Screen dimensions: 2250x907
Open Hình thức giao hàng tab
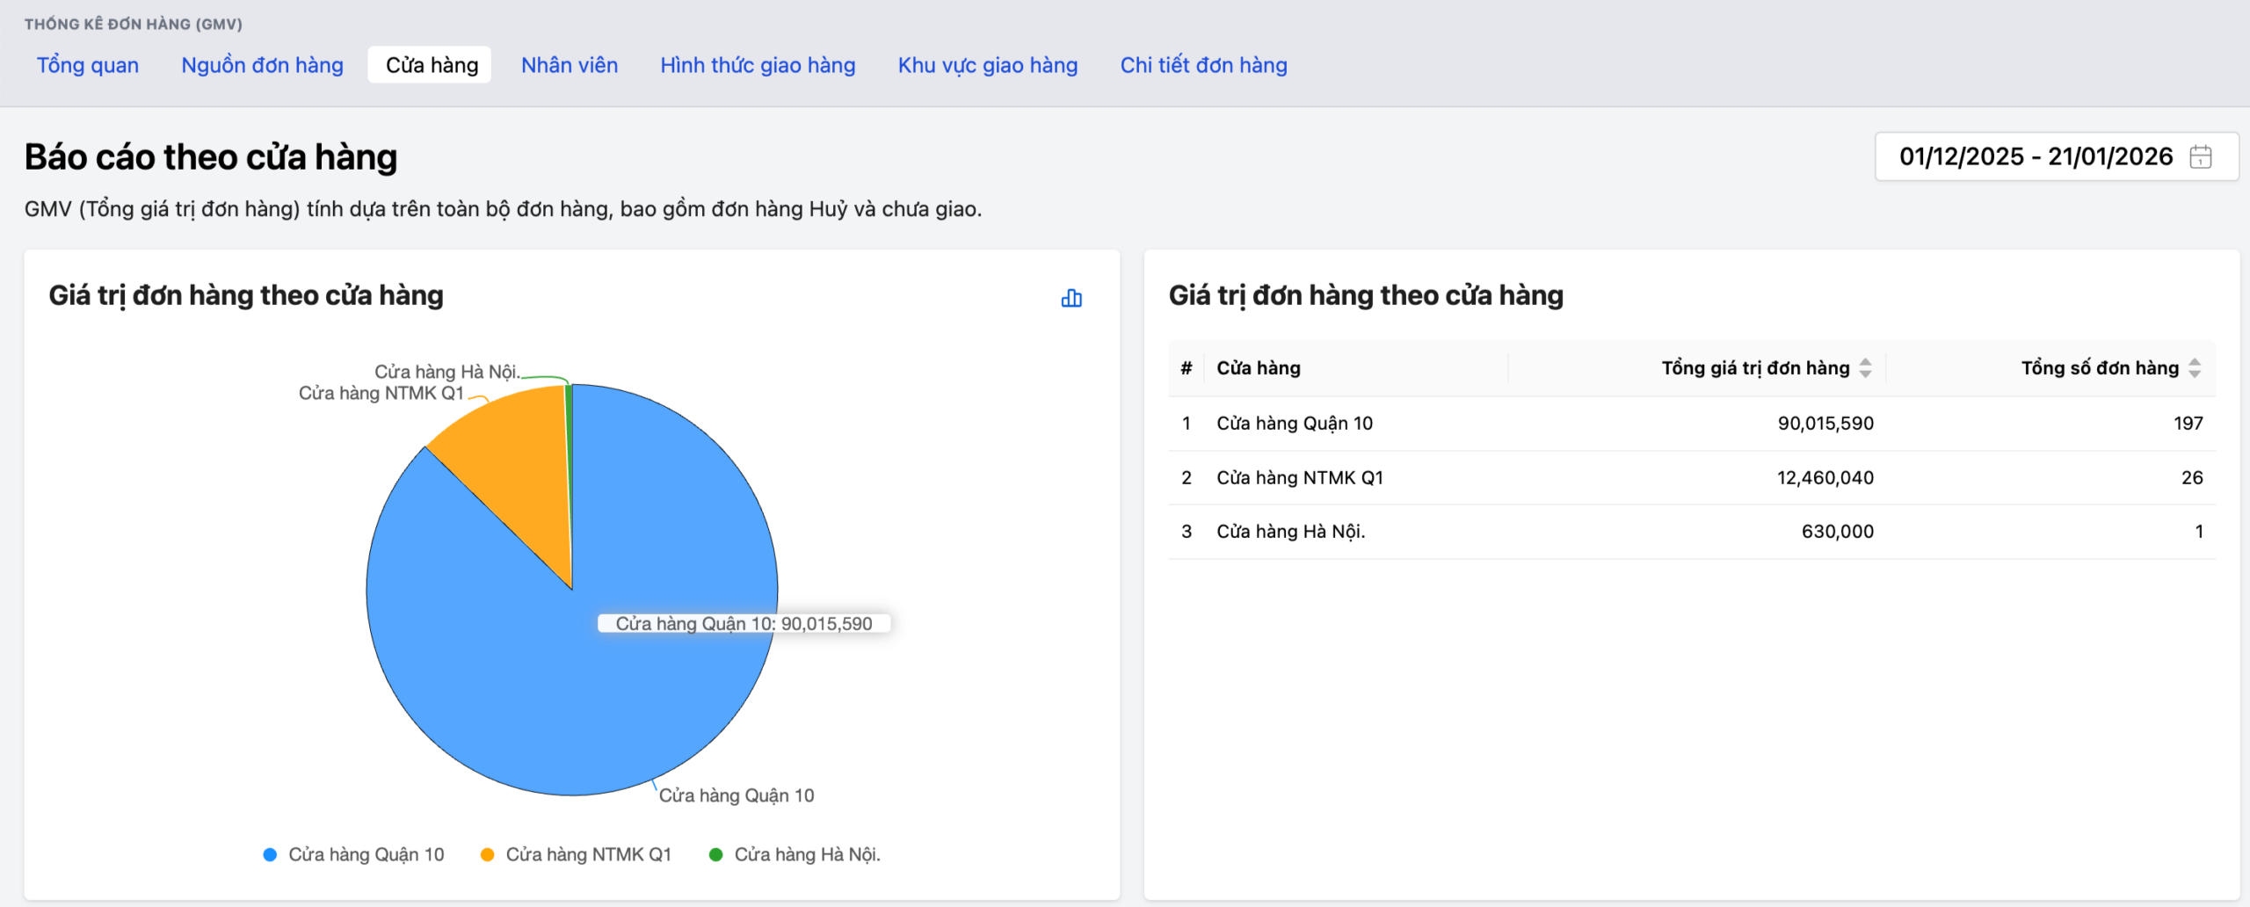(758, 65)
